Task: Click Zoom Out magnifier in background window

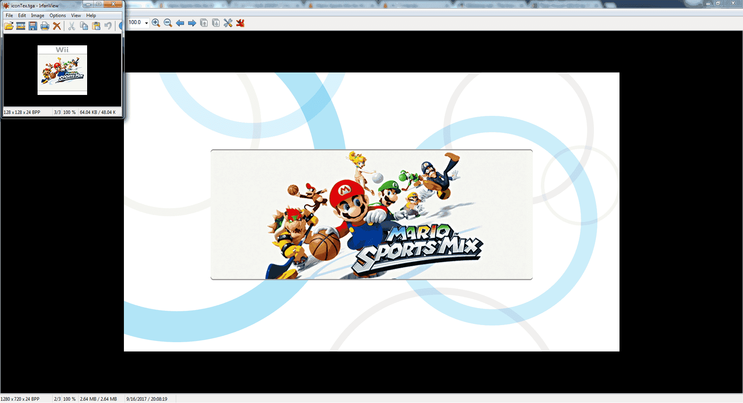Action: click(x=168, y=23)
